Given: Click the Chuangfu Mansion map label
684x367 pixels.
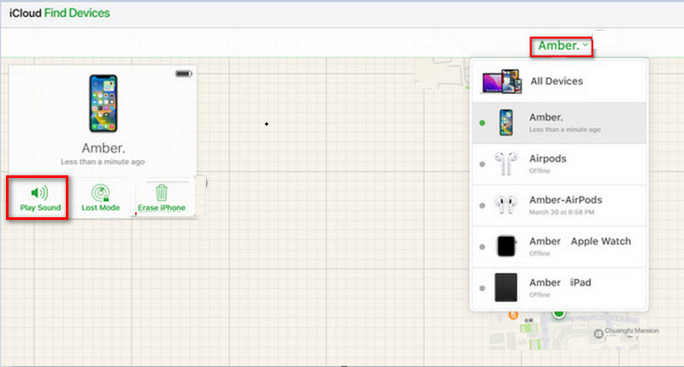Looking at the screenshot, I should 632,331.
